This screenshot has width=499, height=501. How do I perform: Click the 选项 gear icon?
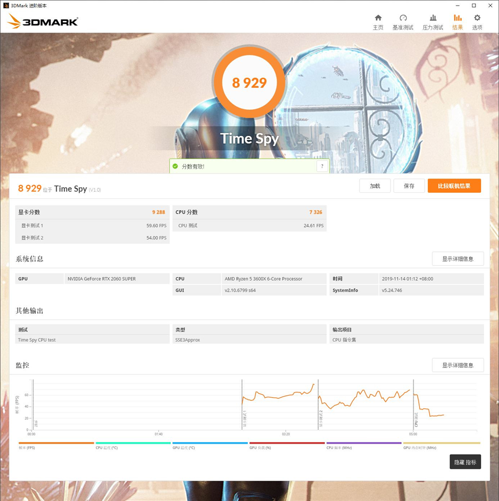[477, 20]
